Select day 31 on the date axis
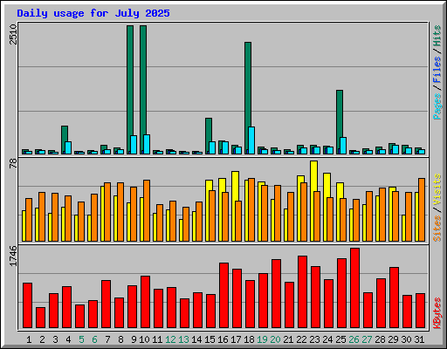The width and height of the screenshot is (447, 349). [419, 339]
